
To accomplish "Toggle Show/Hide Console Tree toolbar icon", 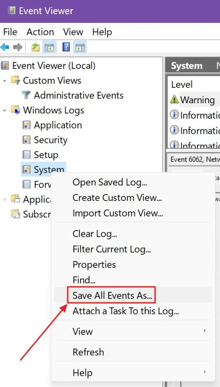I will click(x=49, y=47).
